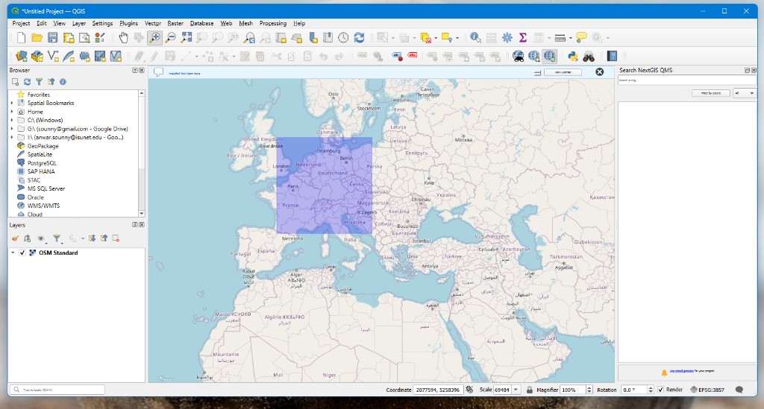Expand the C:\ (Windows) drive node
This screenshot has width=764, height=409.
(12, 120)
